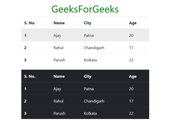
Task: Click Chandigarh cell in the light table
Action: click(94, 48)
